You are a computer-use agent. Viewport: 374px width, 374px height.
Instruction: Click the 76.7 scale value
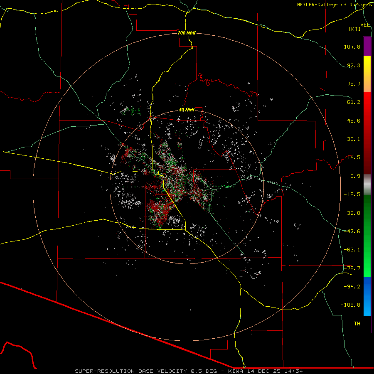click(354, 84)
